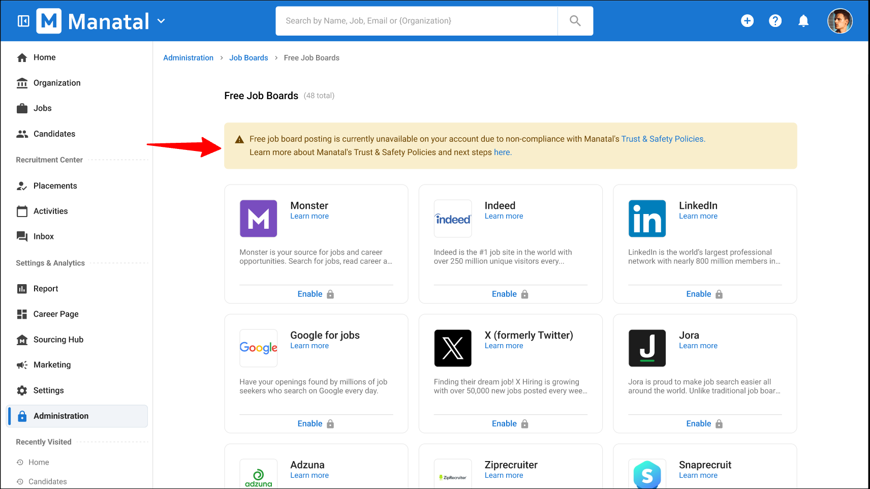The image size is (870, 489).
Task: Click the Indeed logo icon
Action: 453,219
